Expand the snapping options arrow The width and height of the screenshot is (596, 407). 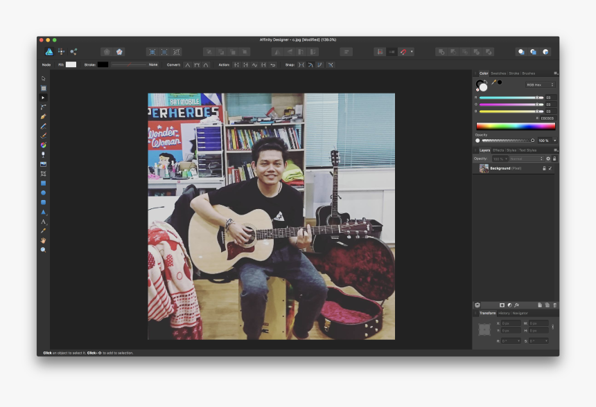coord(412,51)
